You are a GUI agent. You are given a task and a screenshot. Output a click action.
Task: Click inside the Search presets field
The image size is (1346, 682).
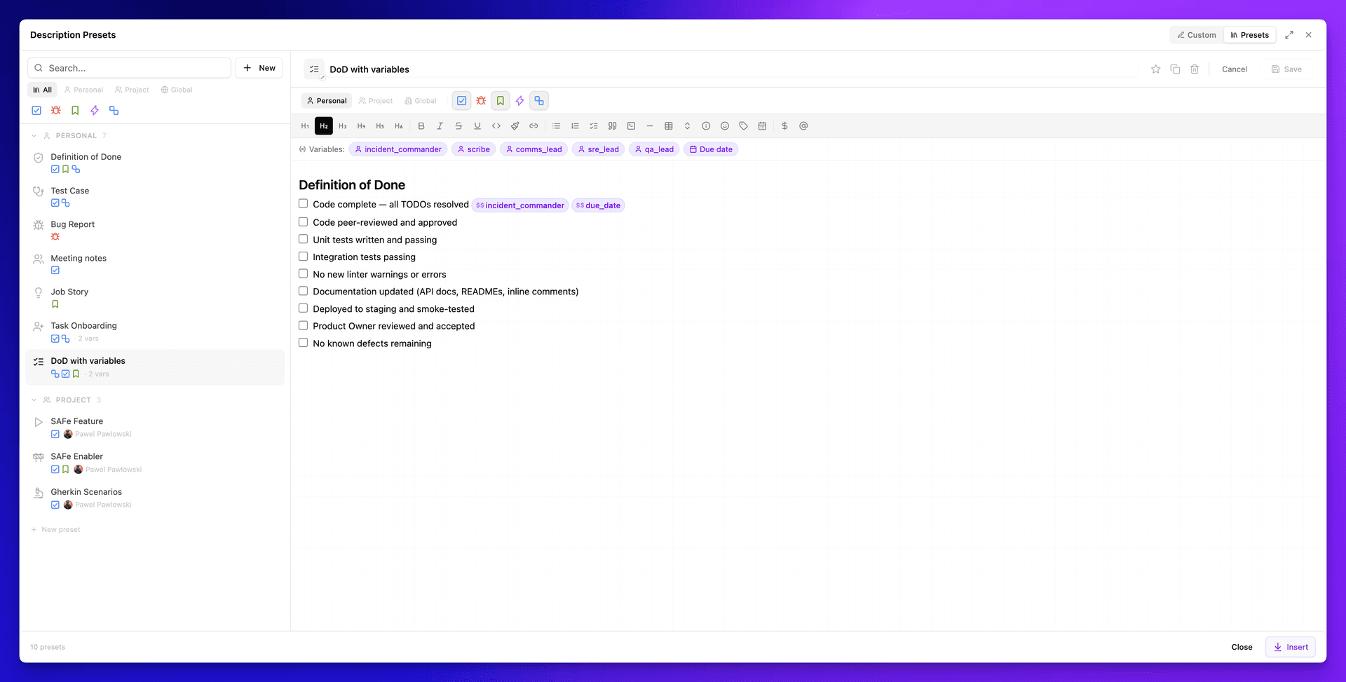pos(129,67)
